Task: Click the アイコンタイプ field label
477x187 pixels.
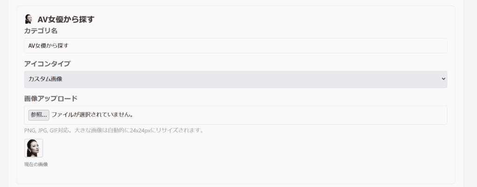Action: pyautogui.click(x=47, y=64)
